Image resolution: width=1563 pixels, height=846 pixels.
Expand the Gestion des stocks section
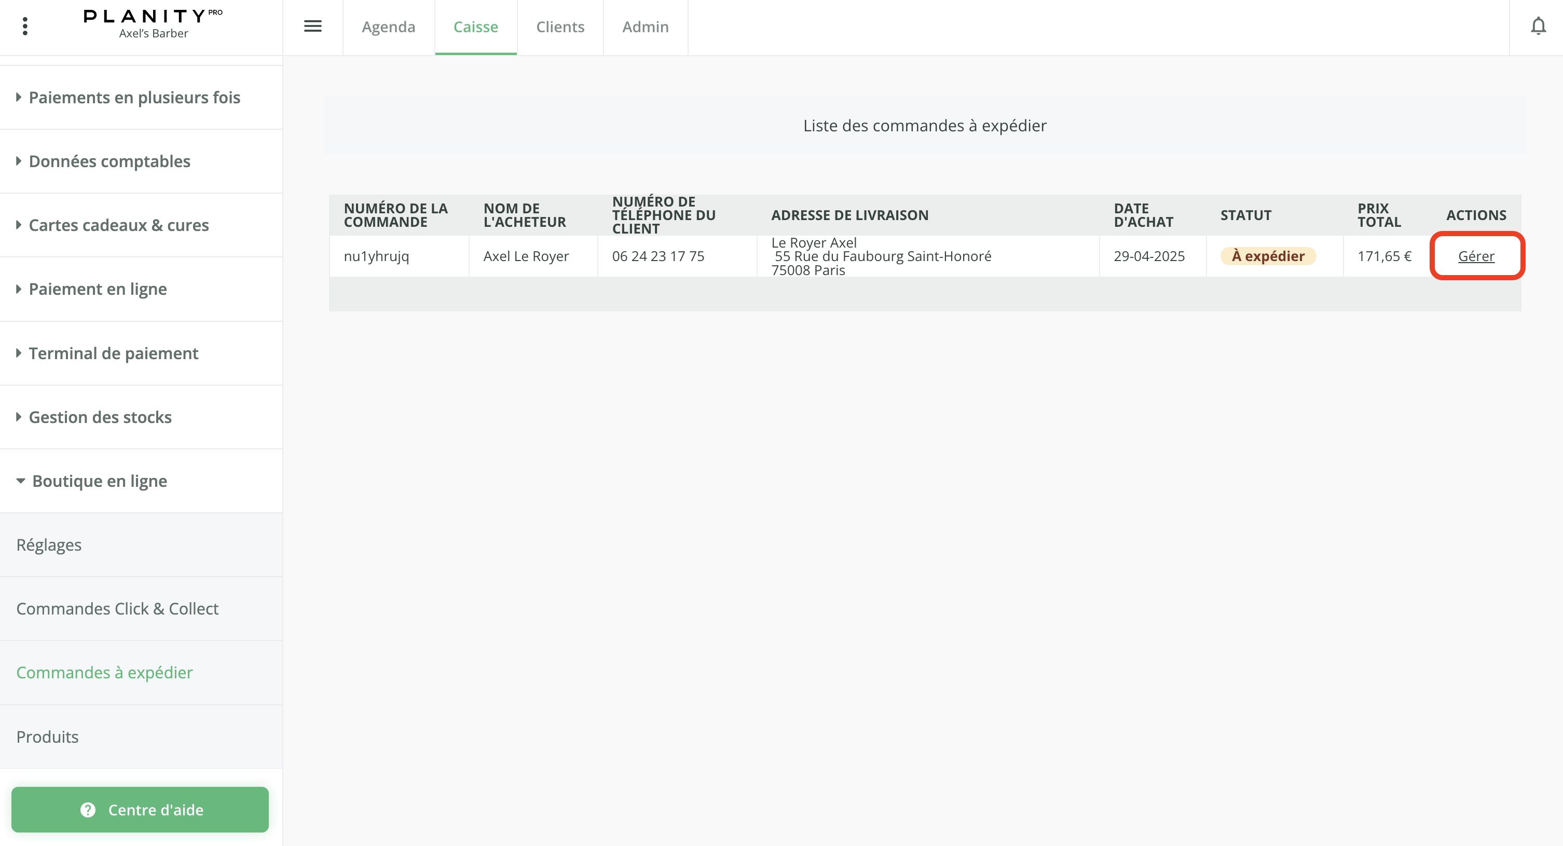click(100, 417)
